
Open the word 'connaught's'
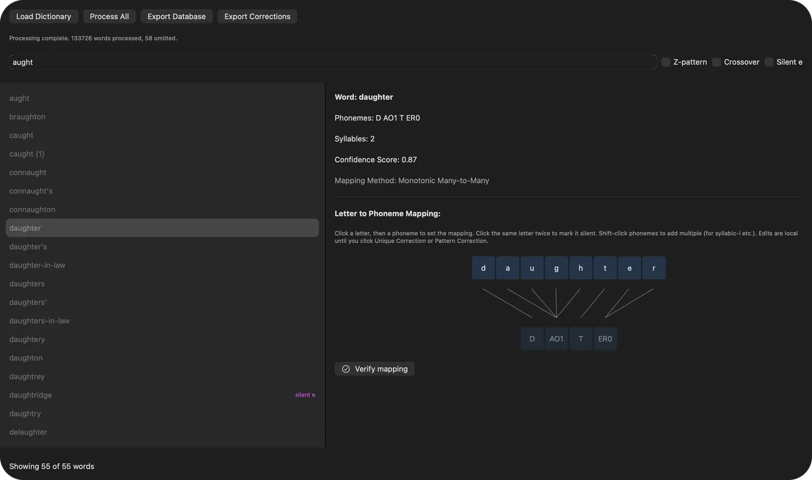pyautogui.click(x=162, y=191)
